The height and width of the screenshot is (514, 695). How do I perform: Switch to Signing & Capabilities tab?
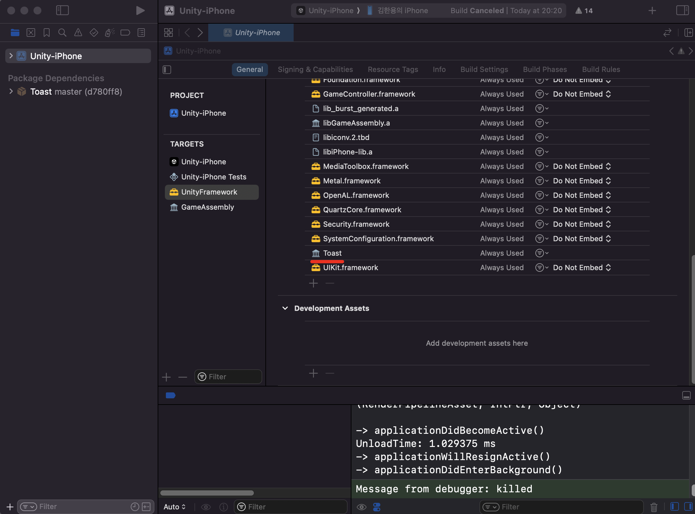[315, 69]
